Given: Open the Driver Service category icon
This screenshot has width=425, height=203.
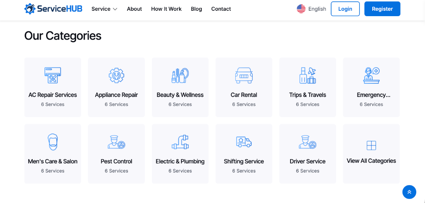Looking at the screenshot, I should coord(308,142).
